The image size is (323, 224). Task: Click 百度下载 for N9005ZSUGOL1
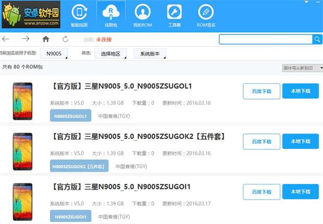(x=262, y=91)
